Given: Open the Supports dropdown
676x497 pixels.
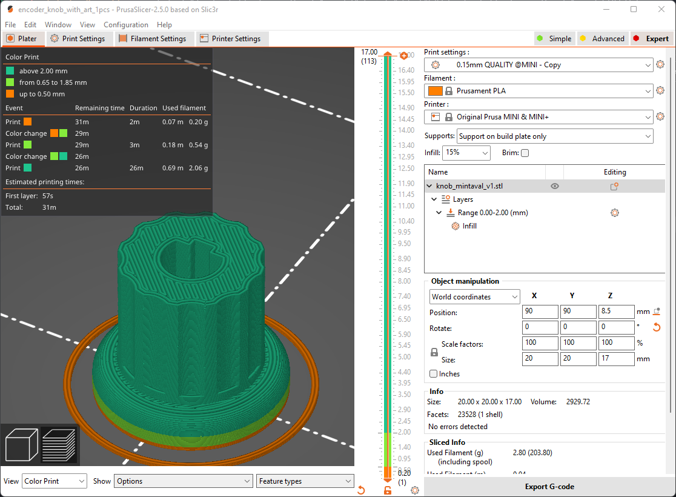Looking at the screenshot, I should pyautogui.click(x=555, y=136).
